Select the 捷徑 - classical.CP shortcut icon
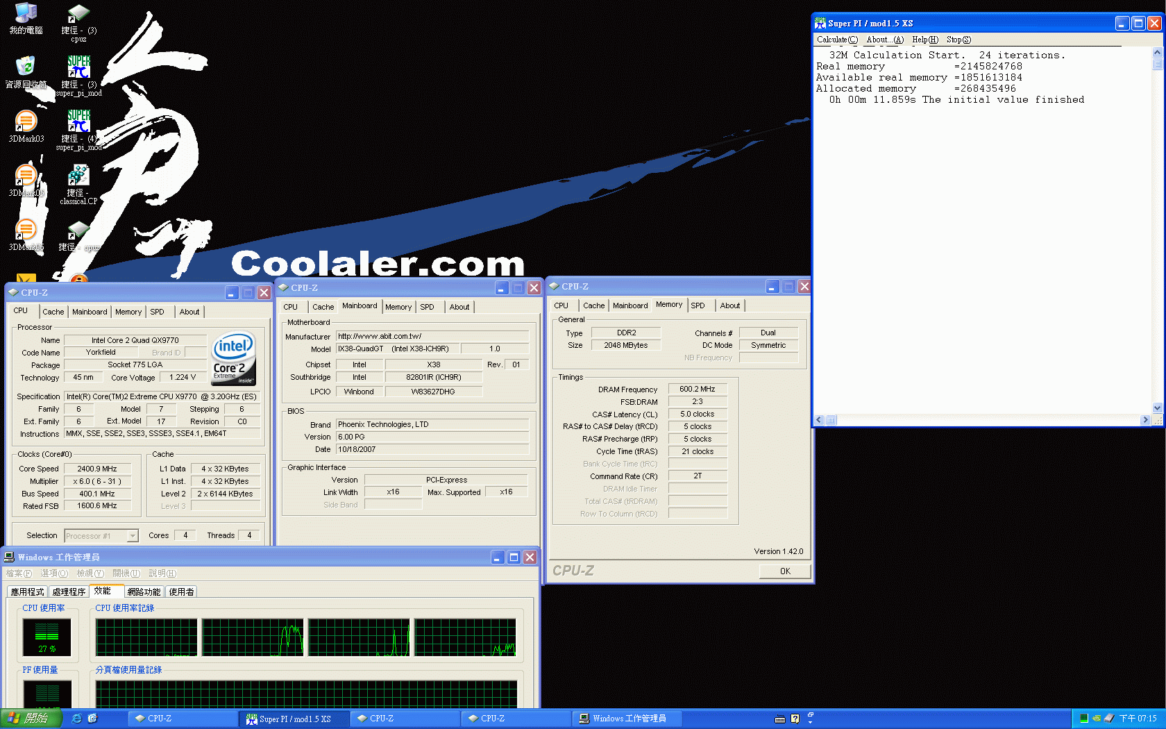The width and height of the screenshot is (1166, 729). pyautogui.click(x=78, y=185)
